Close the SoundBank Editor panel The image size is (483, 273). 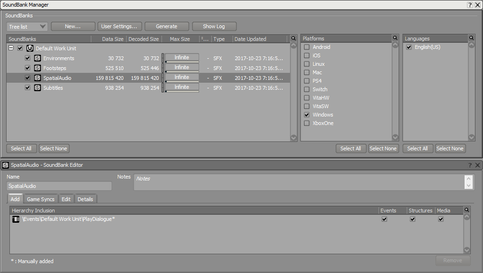(x=477, y=165)
